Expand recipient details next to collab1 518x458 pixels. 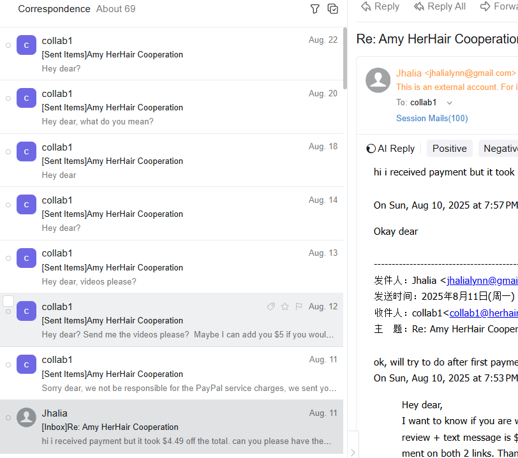(449, 103)
